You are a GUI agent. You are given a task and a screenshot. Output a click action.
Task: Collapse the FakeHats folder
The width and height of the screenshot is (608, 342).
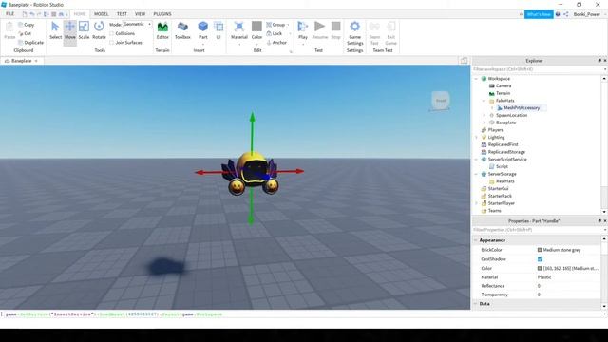click(x=484, y=101)
